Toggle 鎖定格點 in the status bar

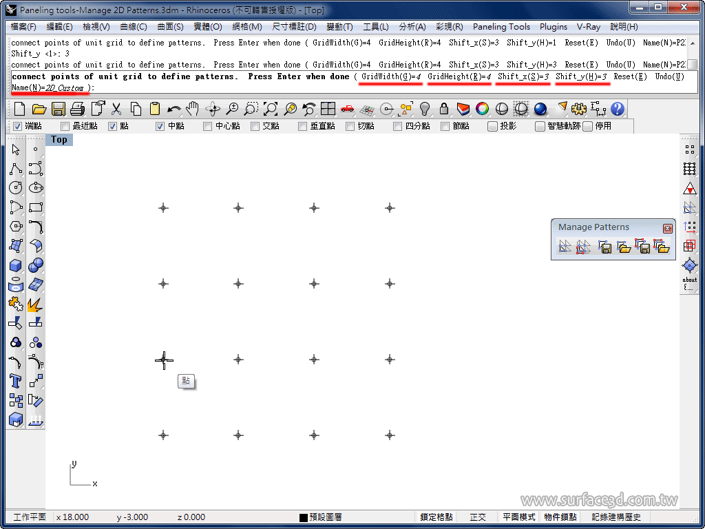click(436, 517)
